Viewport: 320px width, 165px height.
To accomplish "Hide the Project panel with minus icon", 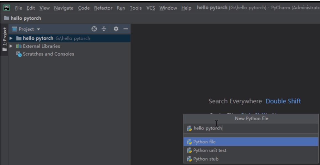I will (x=125, y=29).
